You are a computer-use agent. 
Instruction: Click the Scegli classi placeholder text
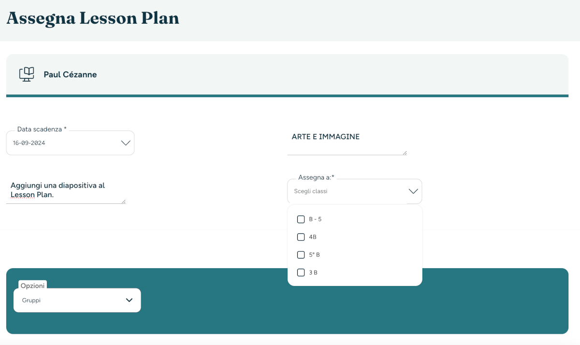pos(311,191)
